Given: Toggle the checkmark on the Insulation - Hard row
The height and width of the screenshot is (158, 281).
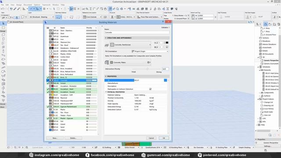Looking at the screenshot, I should coord(48,89).
